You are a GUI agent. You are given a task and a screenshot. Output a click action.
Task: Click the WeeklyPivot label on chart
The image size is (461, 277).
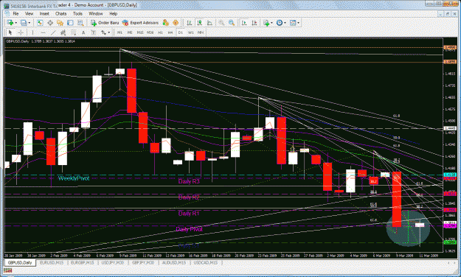click(x=74, y=178)
